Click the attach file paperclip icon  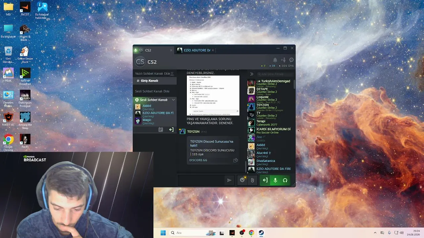[252, 180]
